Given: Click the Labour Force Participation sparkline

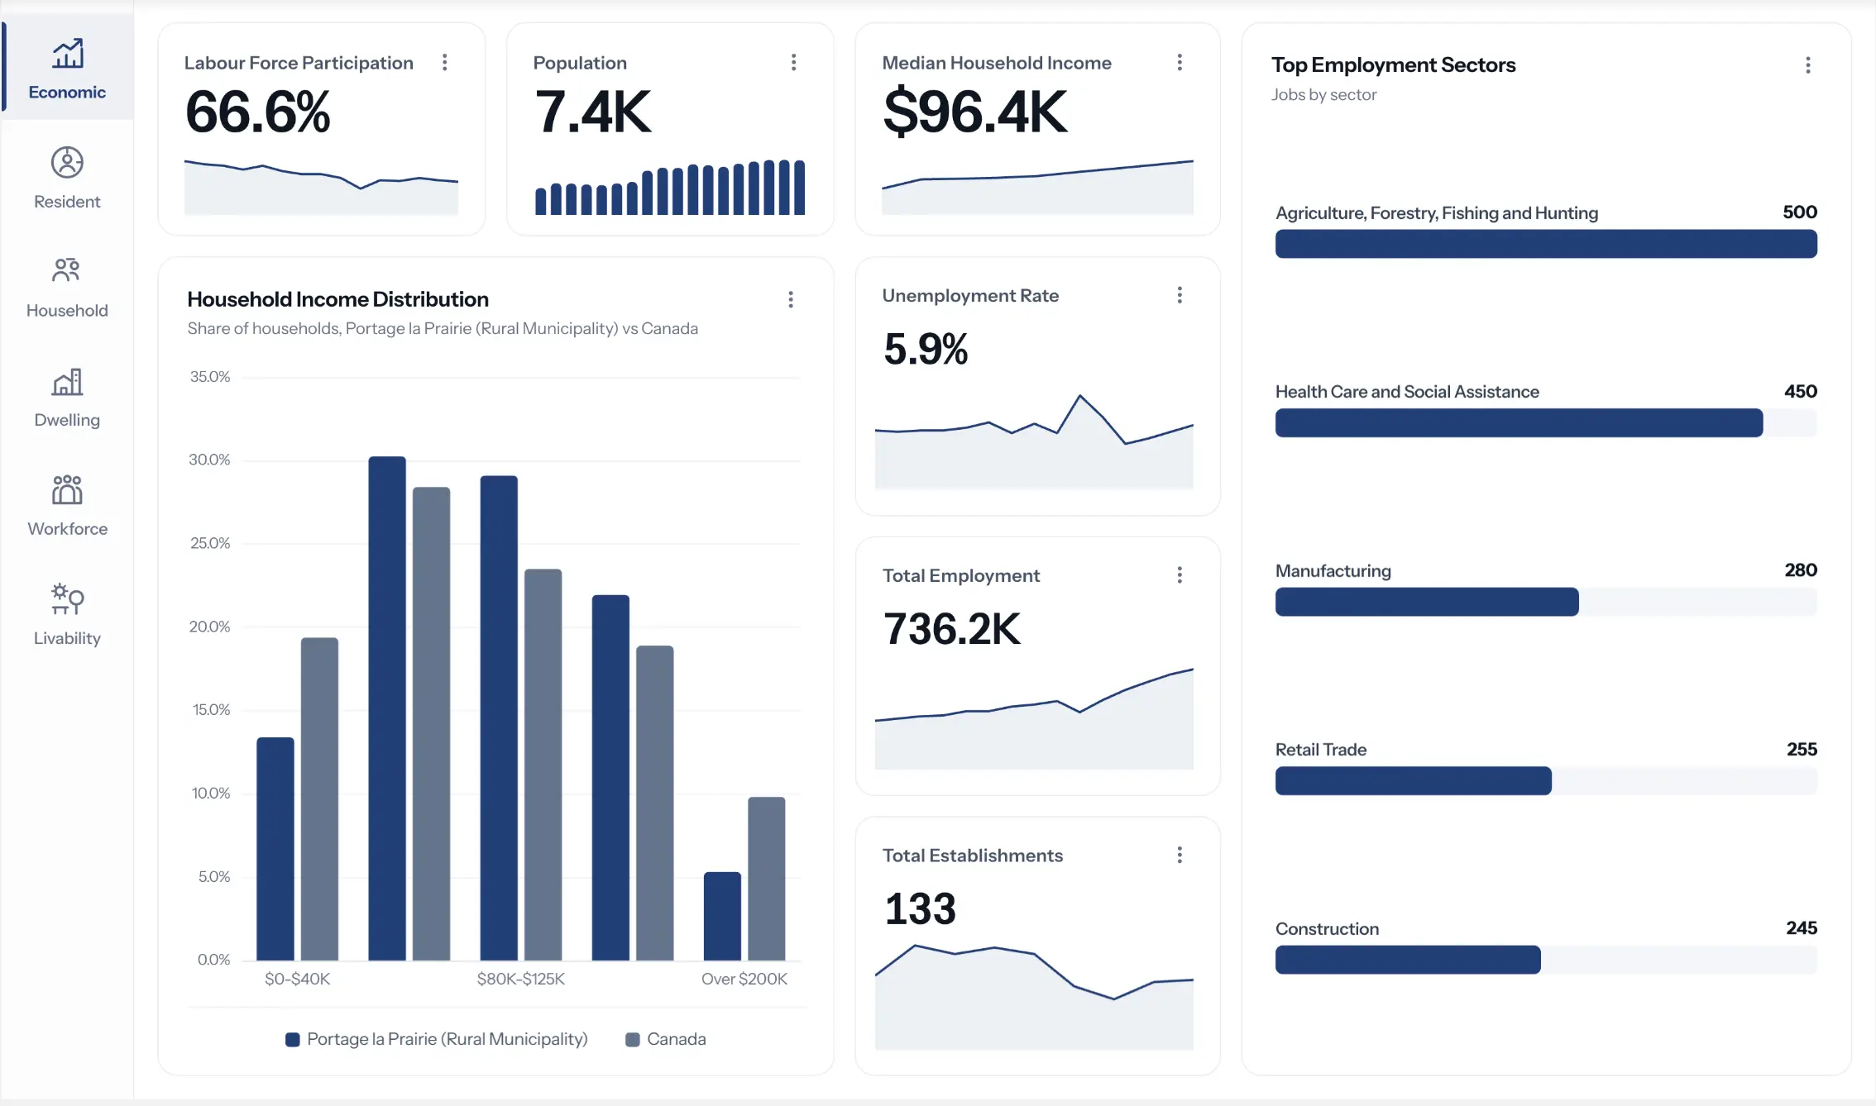Looking at the screenshot, I should [x=321, y=187].
